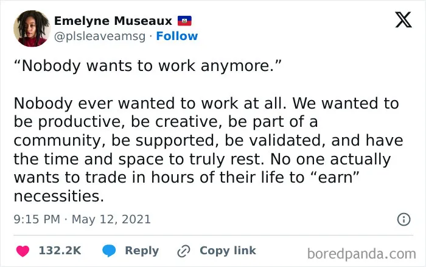Click the May 12, 2021 date
The height and width of the screenshot is (267, 426).
click(111, 219)
